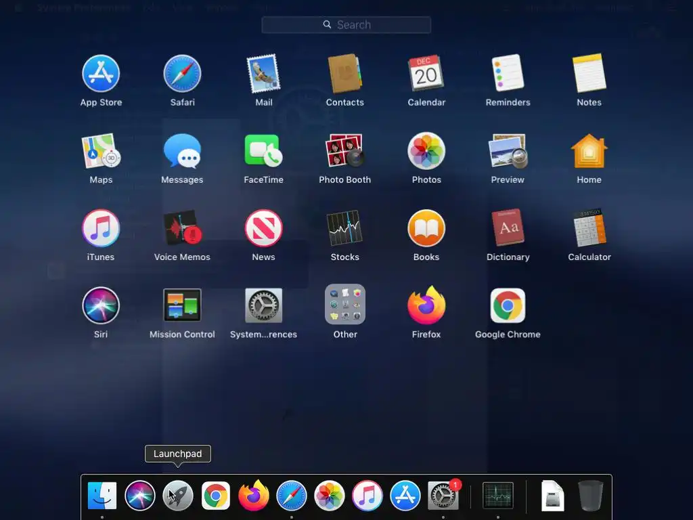
Task: Open Photos from the Dock
Action: tap(330, 496)
